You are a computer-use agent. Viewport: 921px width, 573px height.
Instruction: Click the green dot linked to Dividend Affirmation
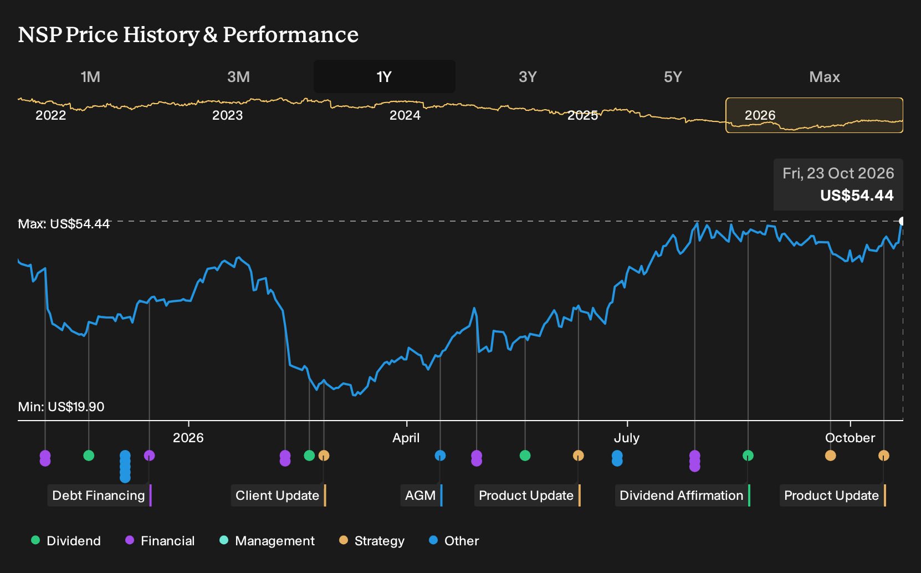748,456
